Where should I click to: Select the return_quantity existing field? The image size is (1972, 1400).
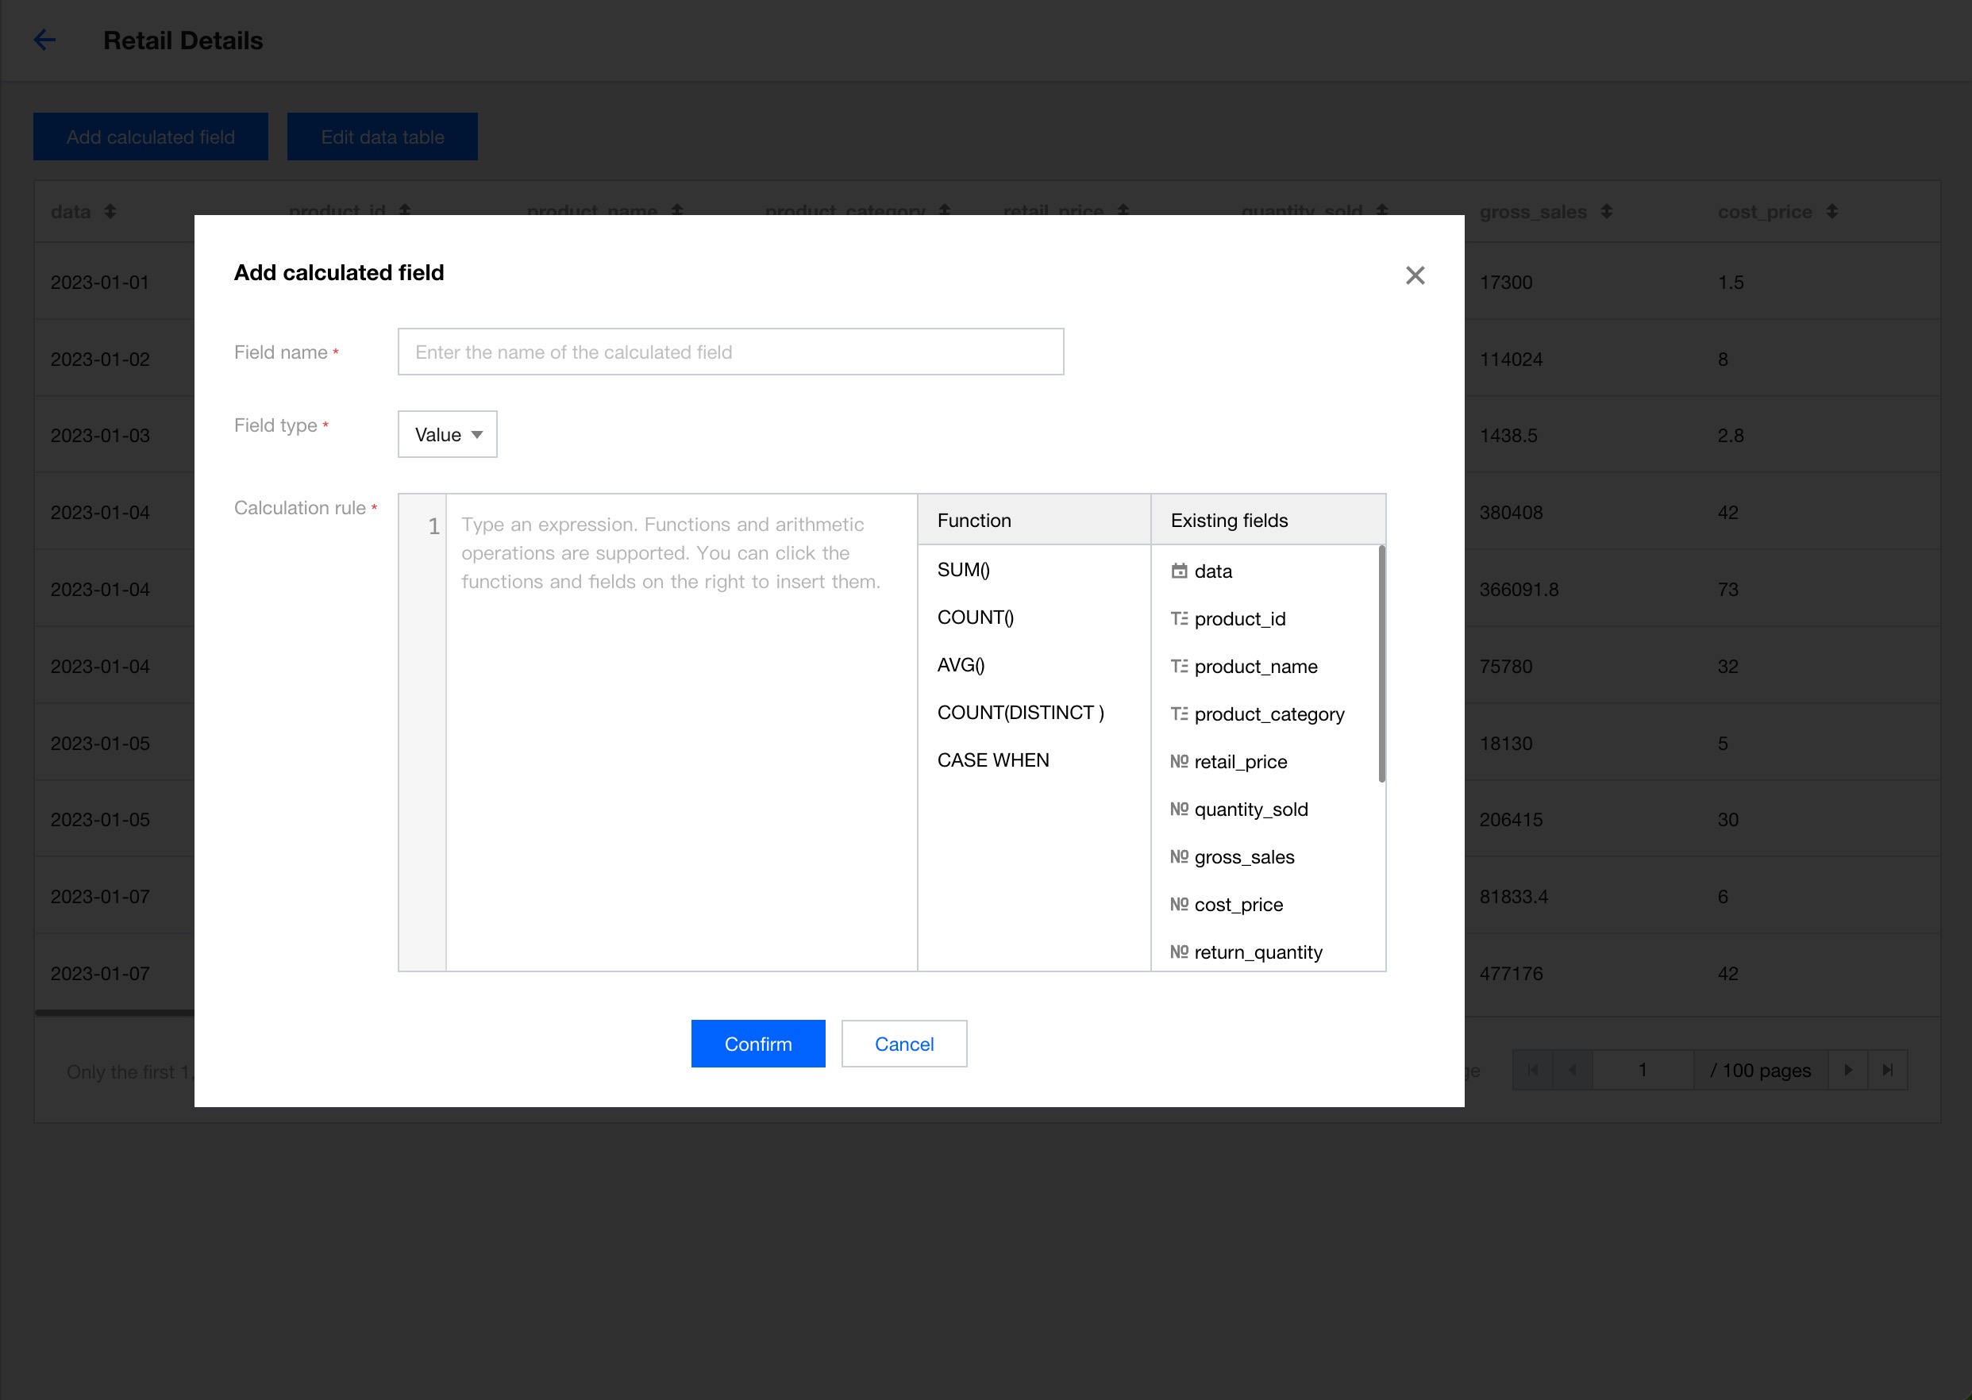pos(1258,952)
